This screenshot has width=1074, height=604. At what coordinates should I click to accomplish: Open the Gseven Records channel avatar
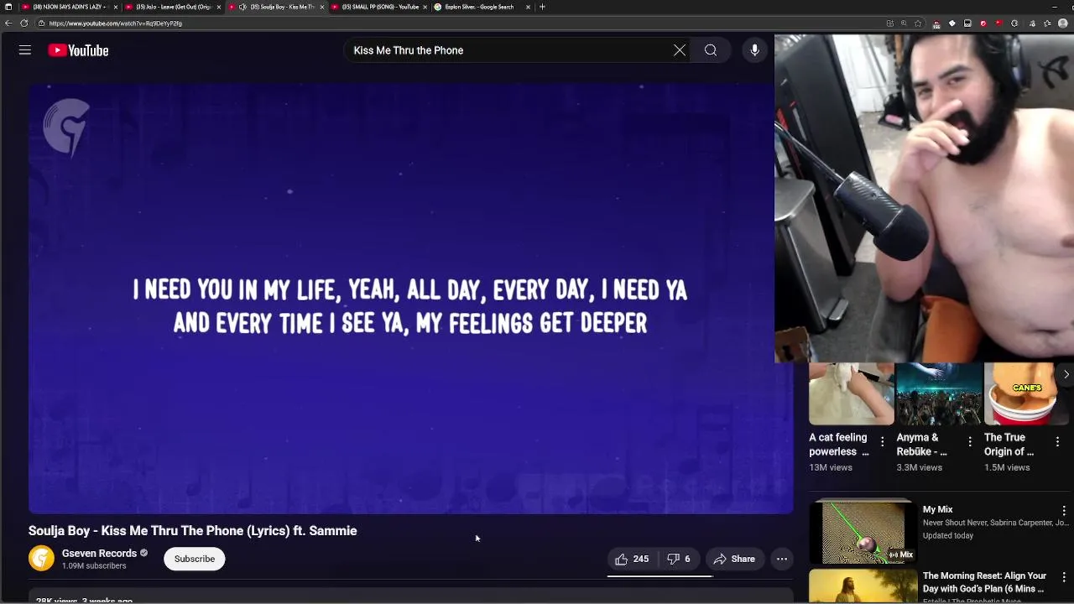(x=41, y=559)
